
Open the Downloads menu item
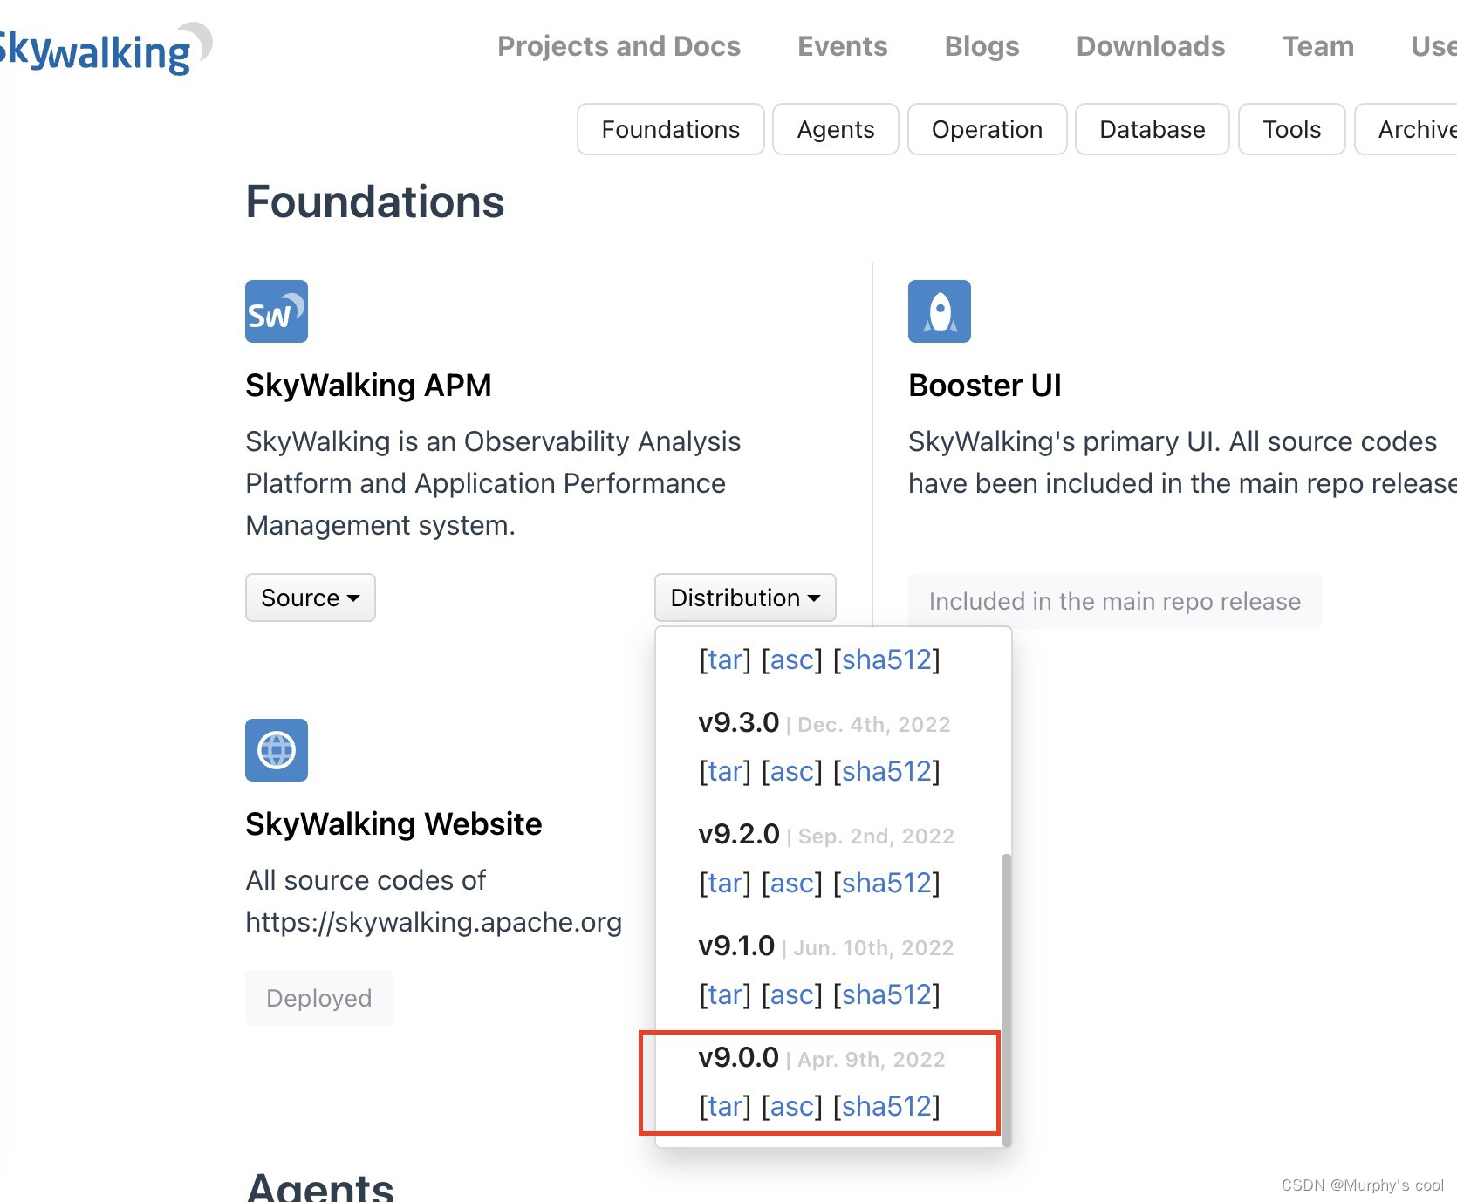(x=1149, y=46)
